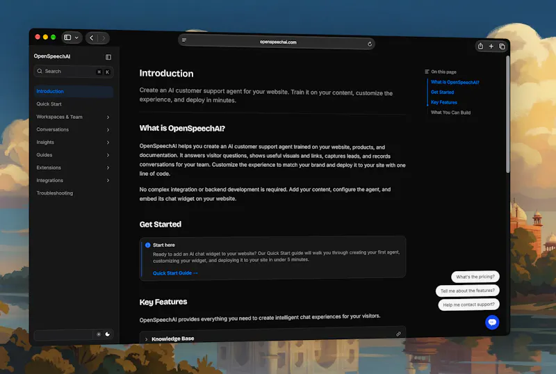
Task: Open the Insights section
Action: click(x=45, y=143)
